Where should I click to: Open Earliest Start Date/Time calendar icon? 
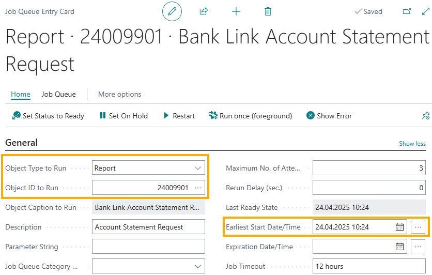tap(399, 227)
